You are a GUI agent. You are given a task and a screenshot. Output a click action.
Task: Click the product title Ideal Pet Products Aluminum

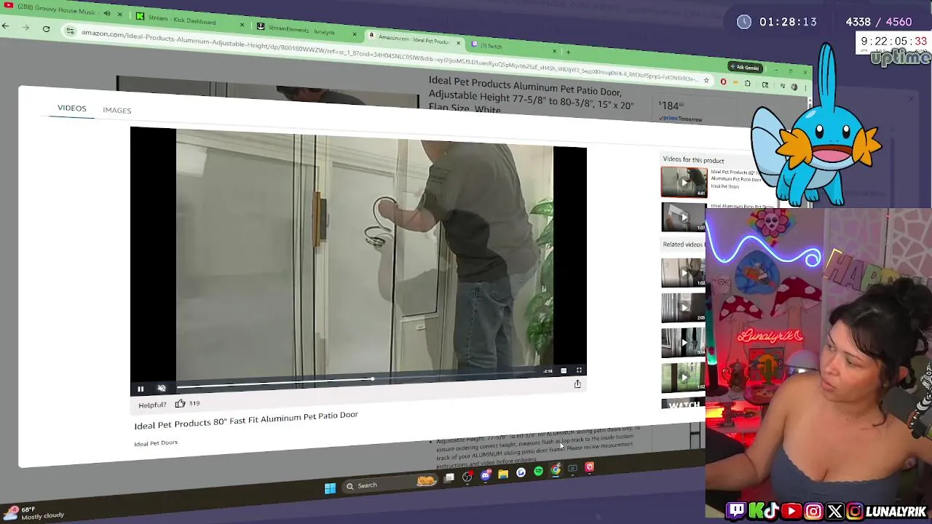(531, 95)
